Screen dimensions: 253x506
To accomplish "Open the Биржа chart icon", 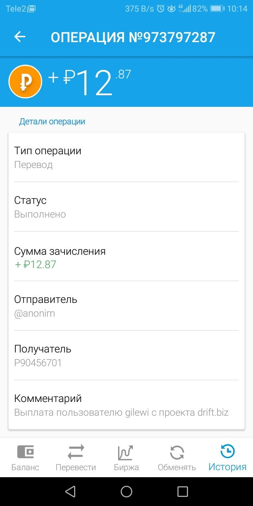I will coord(126,453).
